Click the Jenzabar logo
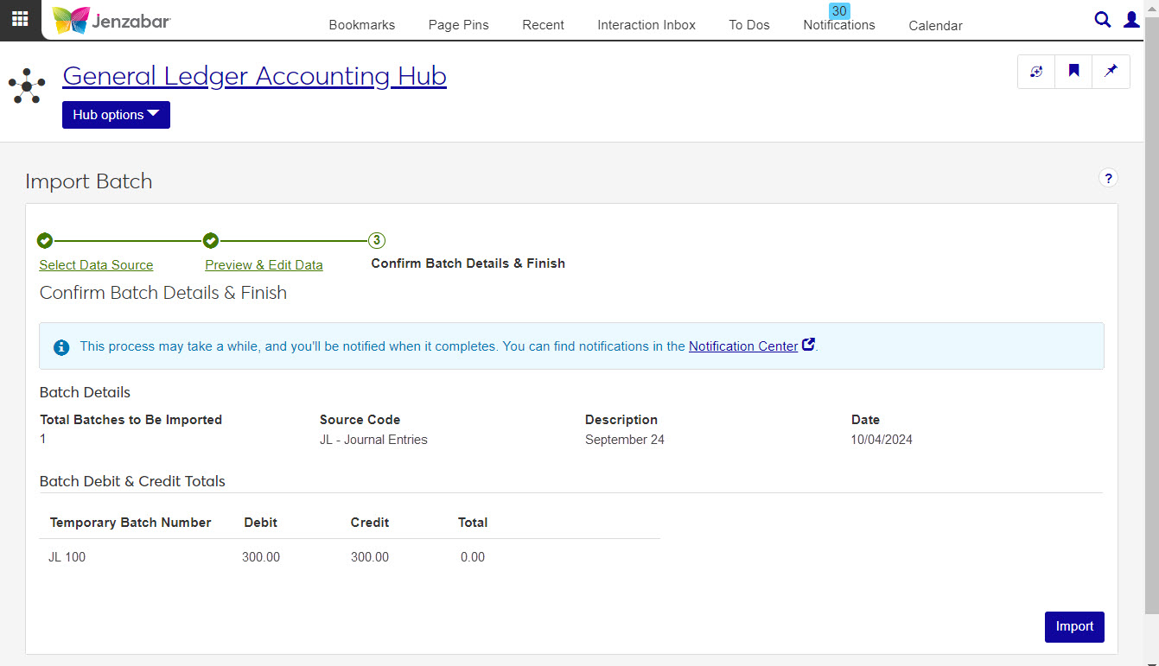1159x666 pixels. (x=111, y=20)
